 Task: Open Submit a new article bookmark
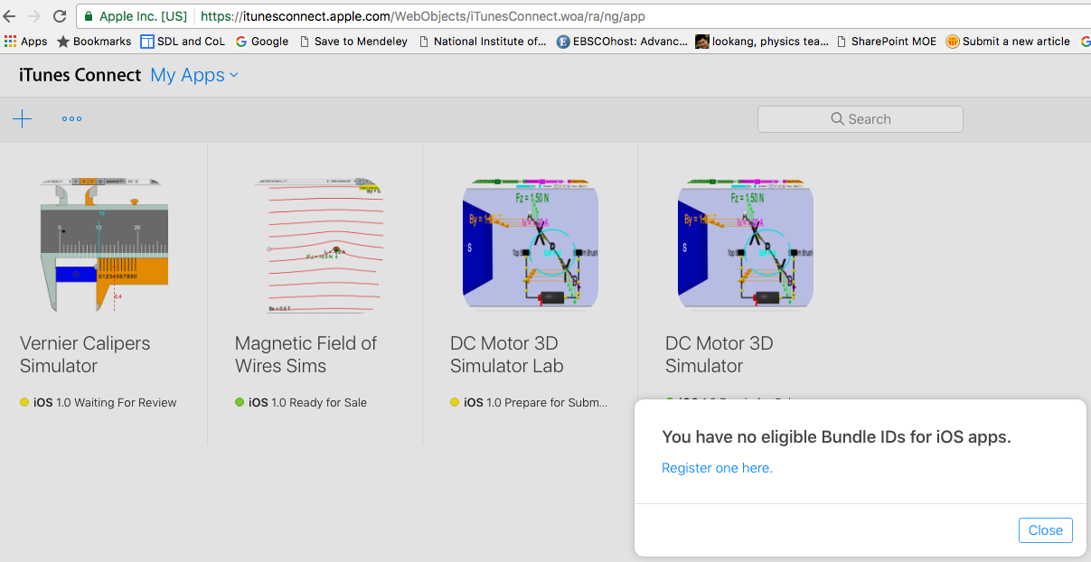(x=1008, y=41)
